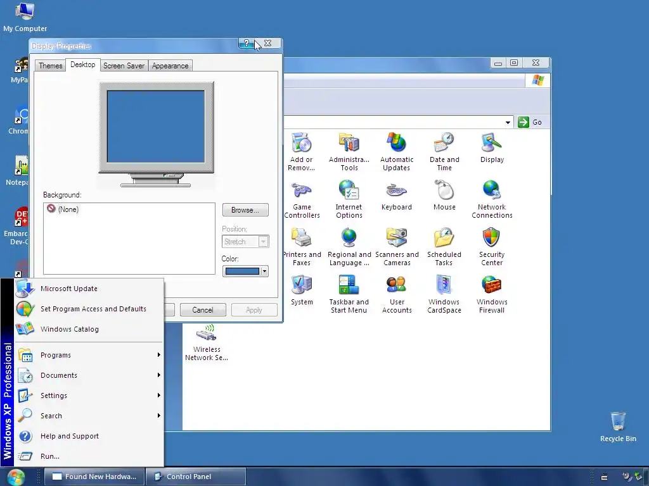Select My Computer desktop icon
Image resolution: width=649 pixels, height=486 pixels.
click(x=25, y=17)
